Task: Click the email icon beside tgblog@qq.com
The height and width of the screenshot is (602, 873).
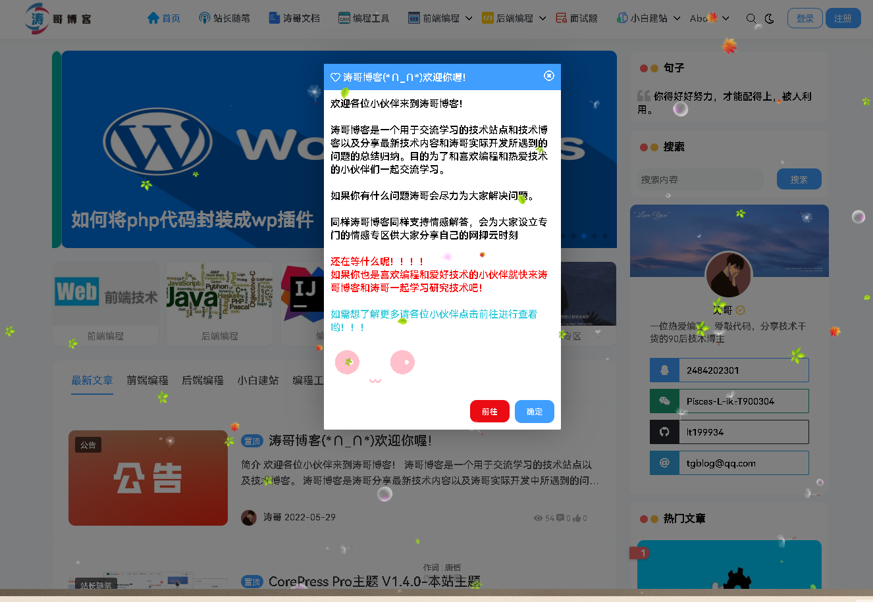Action: tap(664, 463)
